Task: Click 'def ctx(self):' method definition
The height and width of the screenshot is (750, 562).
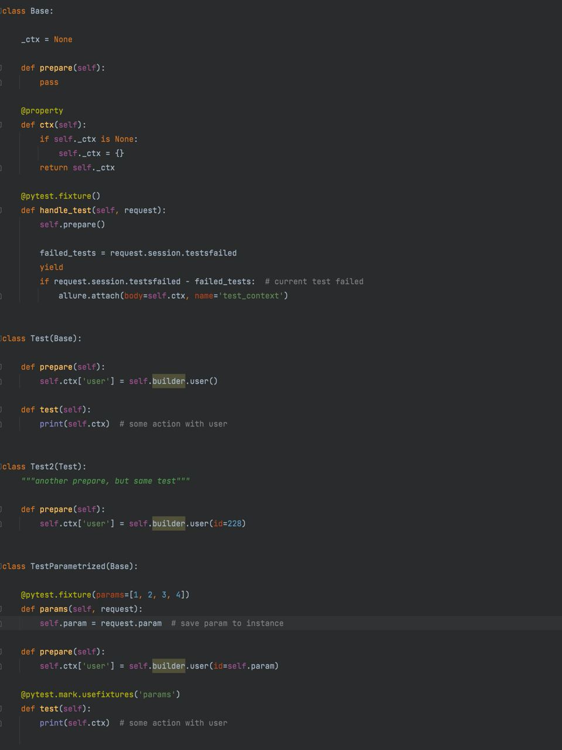Action: click(x=54, y=125)
